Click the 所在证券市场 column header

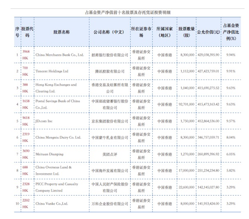click(x=141, y=32)
